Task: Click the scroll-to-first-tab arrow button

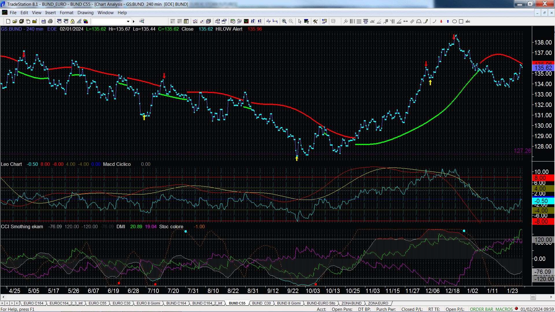Action: coord(2,303)
